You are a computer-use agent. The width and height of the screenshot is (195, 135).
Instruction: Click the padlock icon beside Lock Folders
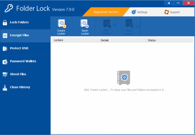tap(5, 23)
